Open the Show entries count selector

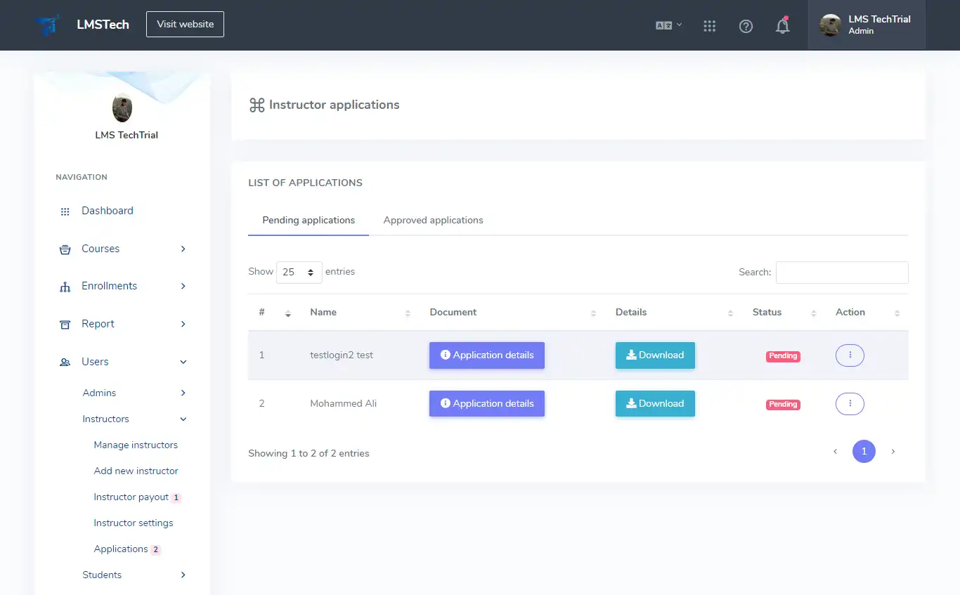click(x=299, y=272)
